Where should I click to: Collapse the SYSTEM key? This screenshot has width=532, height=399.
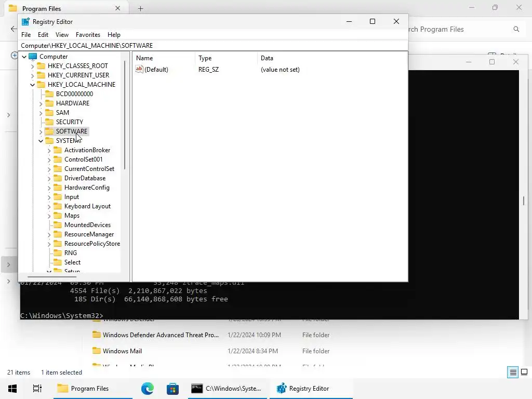[41, 141]
